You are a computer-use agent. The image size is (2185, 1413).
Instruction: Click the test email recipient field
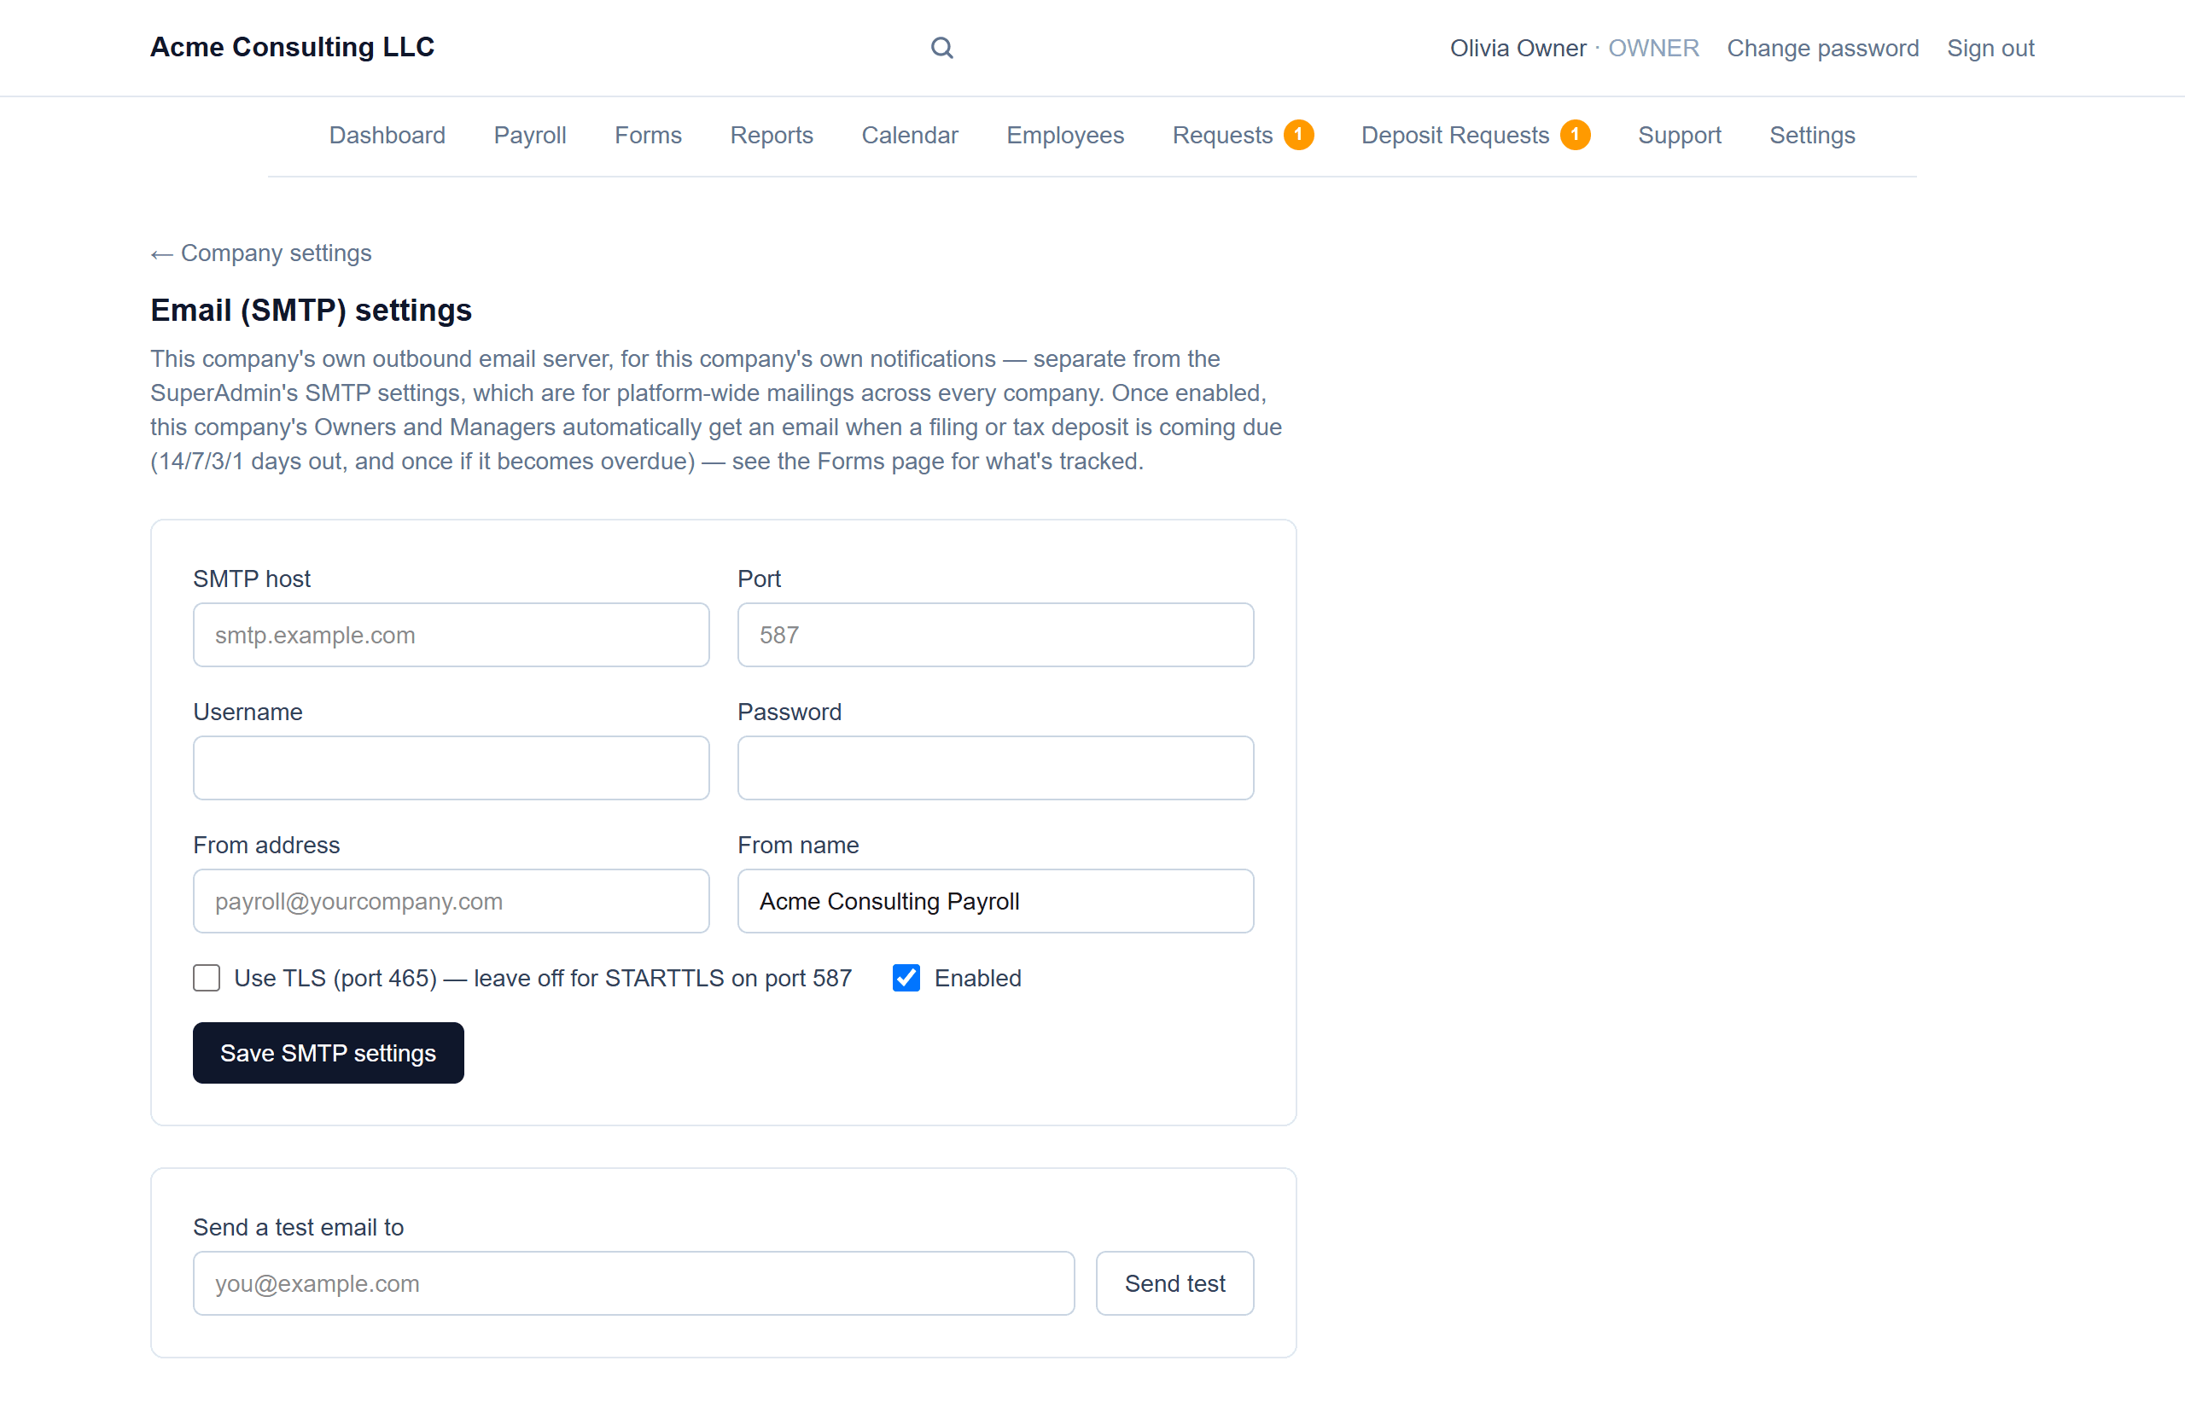click(633, 1282)
